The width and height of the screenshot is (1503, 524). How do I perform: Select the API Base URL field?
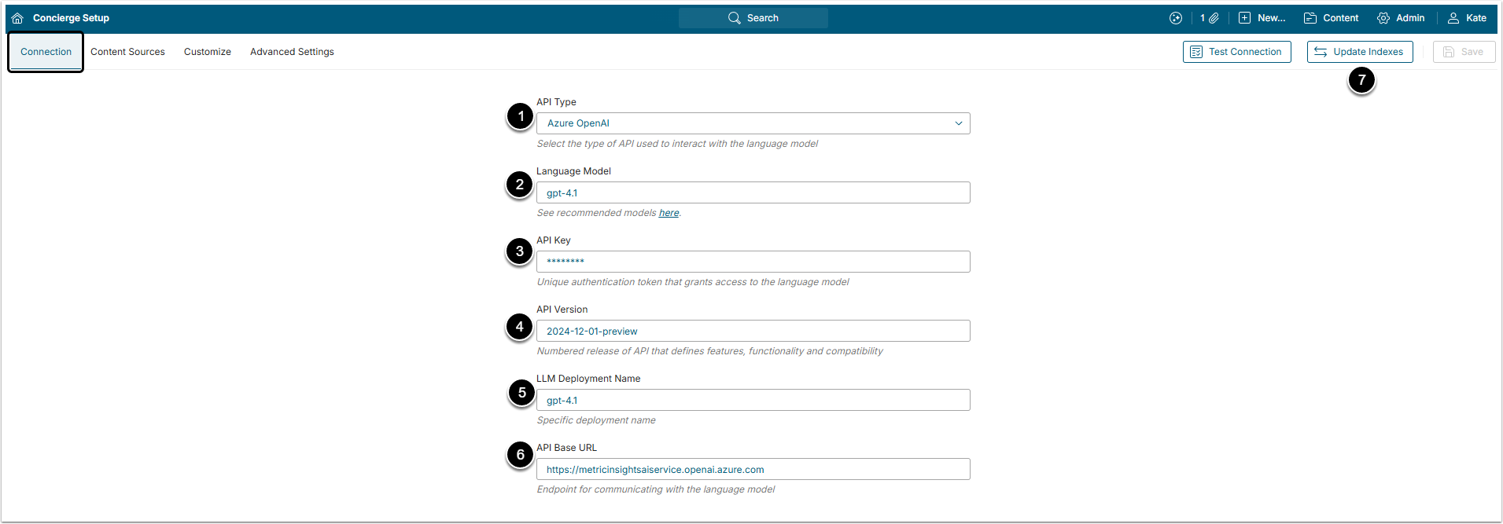coord(753,469)
